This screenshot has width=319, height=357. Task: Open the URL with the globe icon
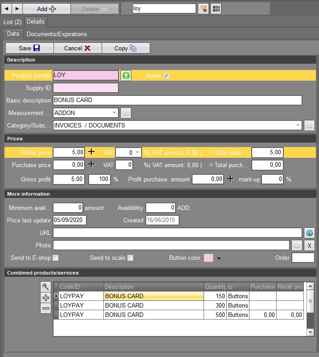click(x=310, y=233)
